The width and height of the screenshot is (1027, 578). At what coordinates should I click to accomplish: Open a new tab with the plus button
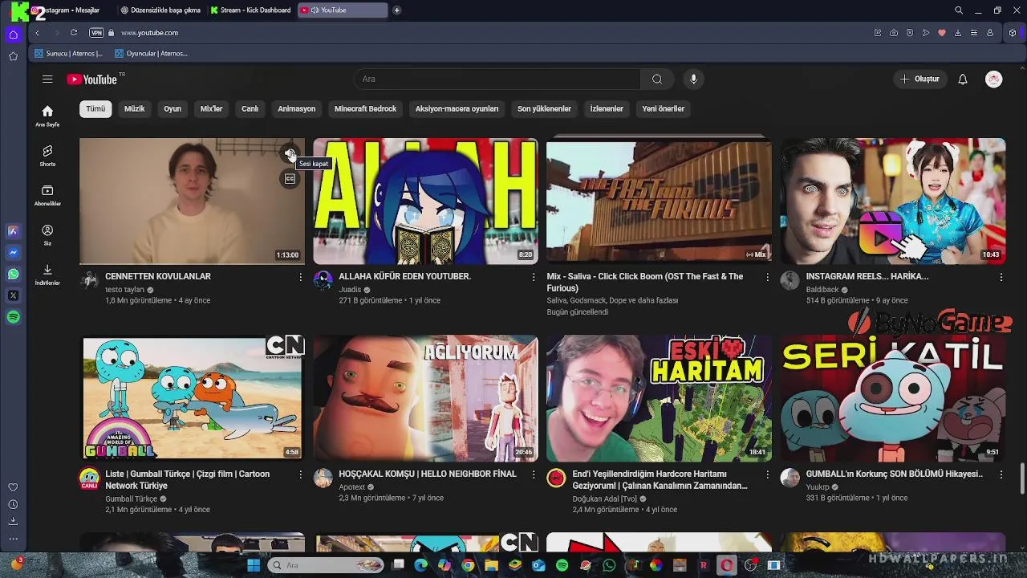(x=396, y=10)
